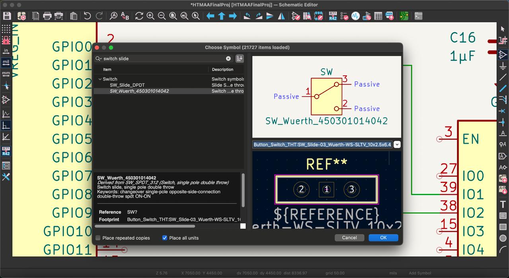Launch the SPICE simulator waveform icon
The image size is (509, 278).
point(355,16)
